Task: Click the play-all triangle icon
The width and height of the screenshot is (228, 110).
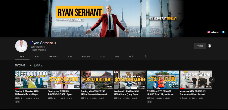Action: coord(30,65)
